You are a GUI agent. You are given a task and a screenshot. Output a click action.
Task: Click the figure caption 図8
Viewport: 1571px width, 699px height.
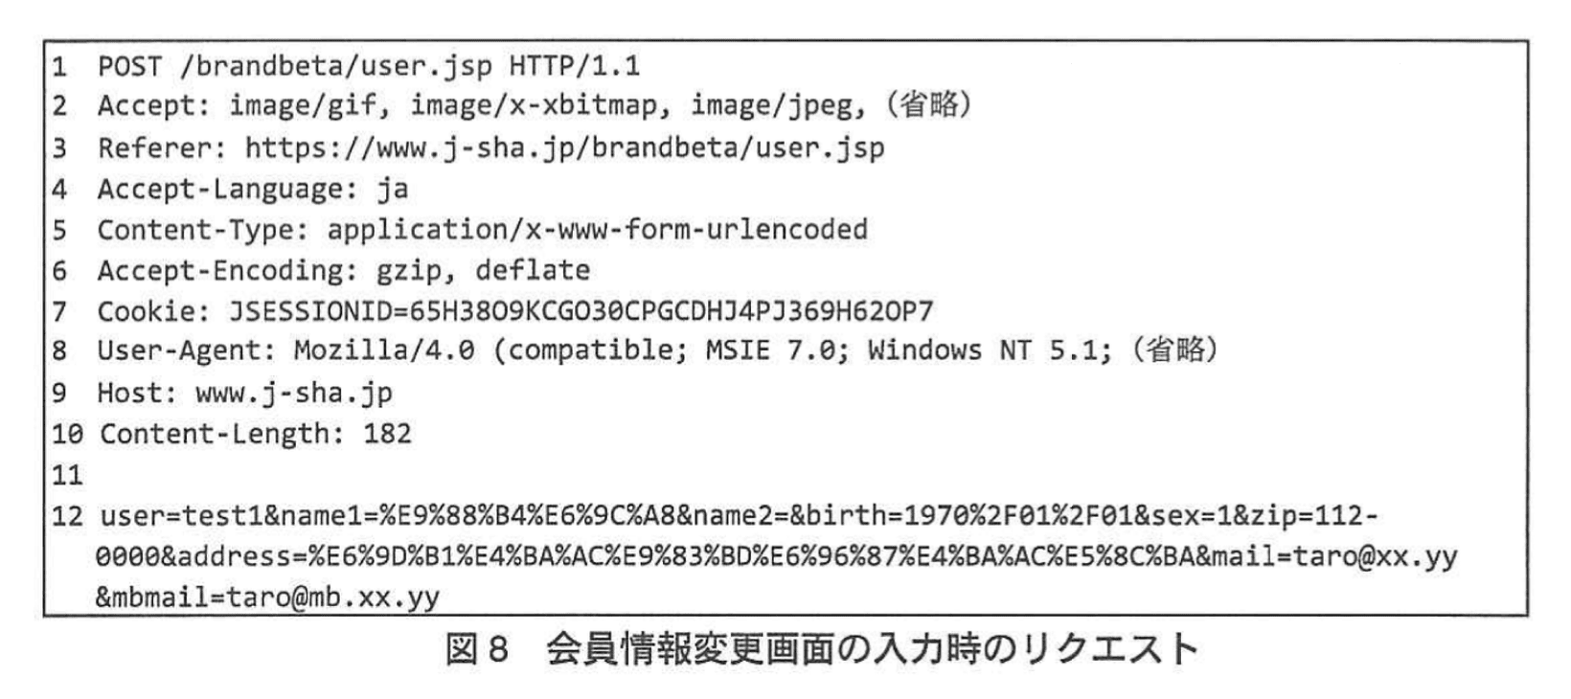click(475, 650)
